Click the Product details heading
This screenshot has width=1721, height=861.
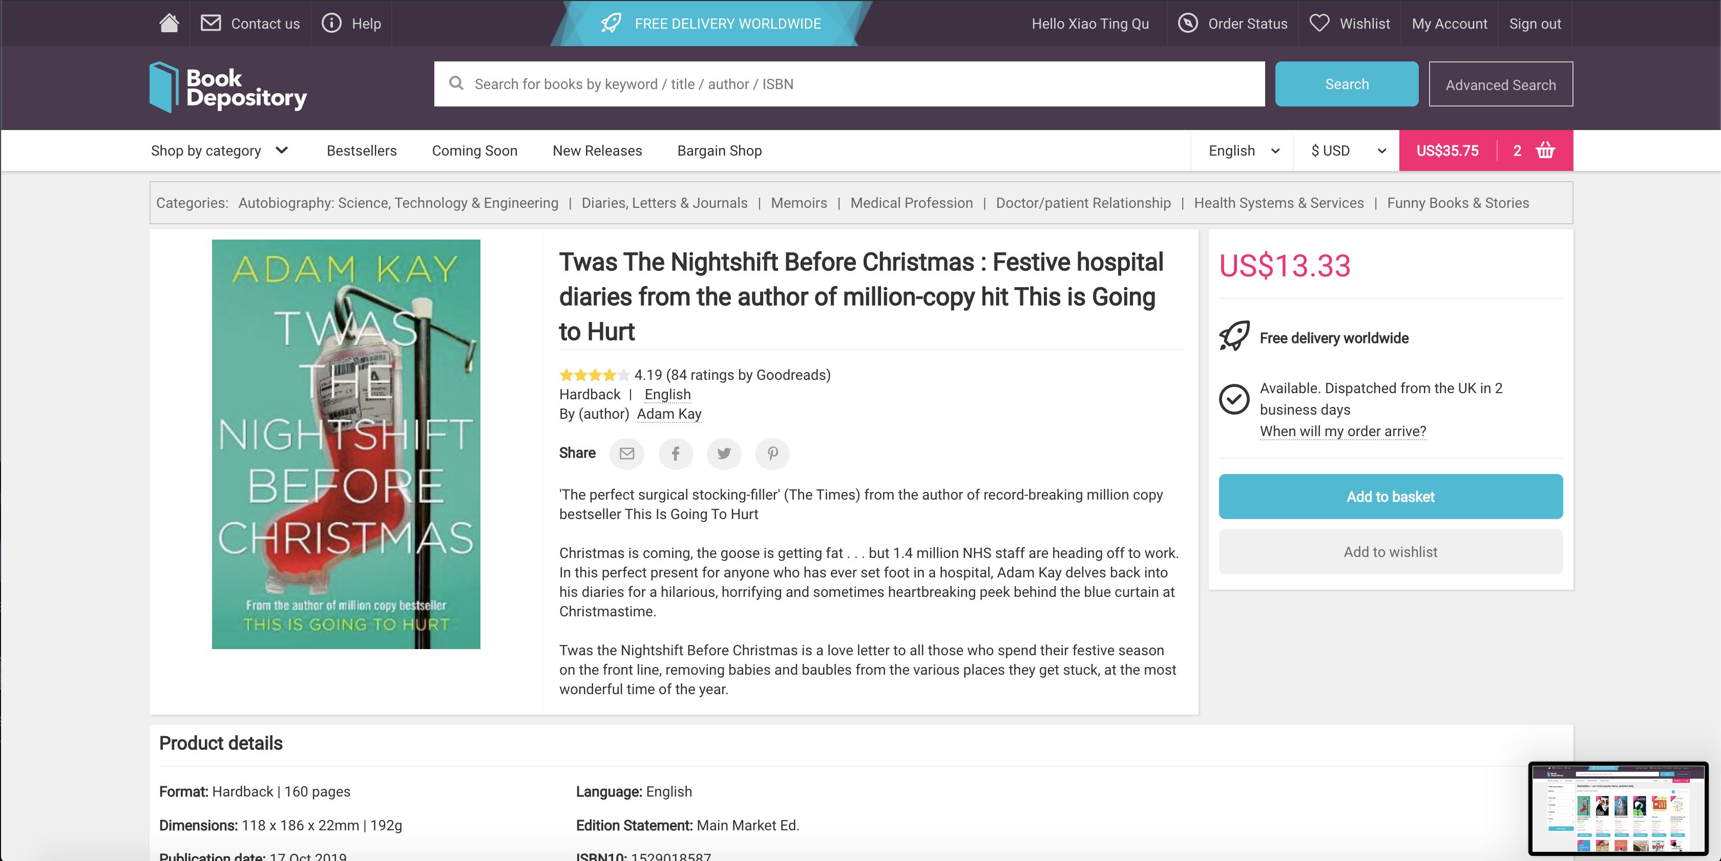(x=220, y=743)
